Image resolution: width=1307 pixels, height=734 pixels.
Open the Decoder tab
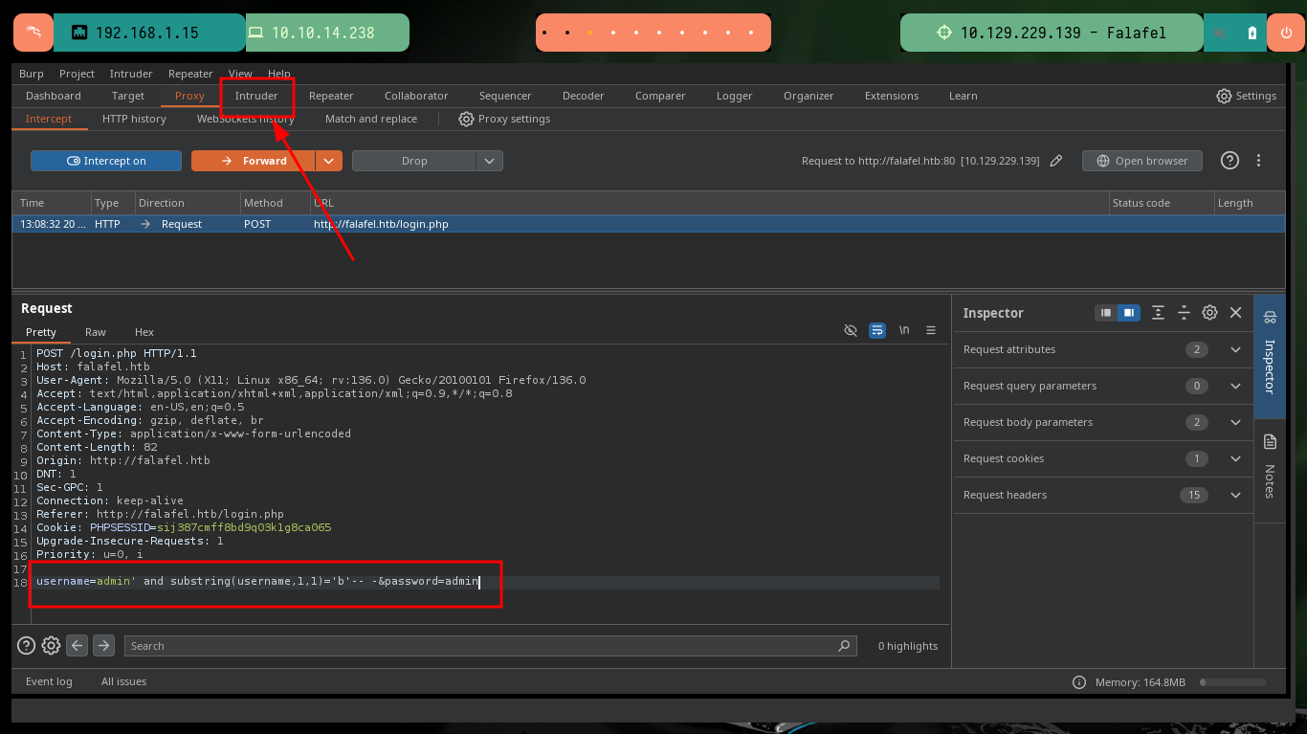pos(584,96)
